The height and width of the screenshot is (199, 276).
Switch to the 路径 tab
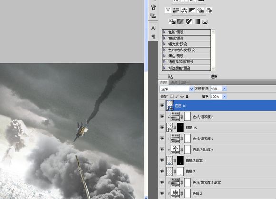[185, 82]
